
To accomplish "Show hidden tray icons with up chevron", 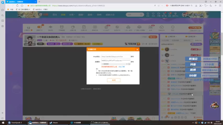I will 193,122.
